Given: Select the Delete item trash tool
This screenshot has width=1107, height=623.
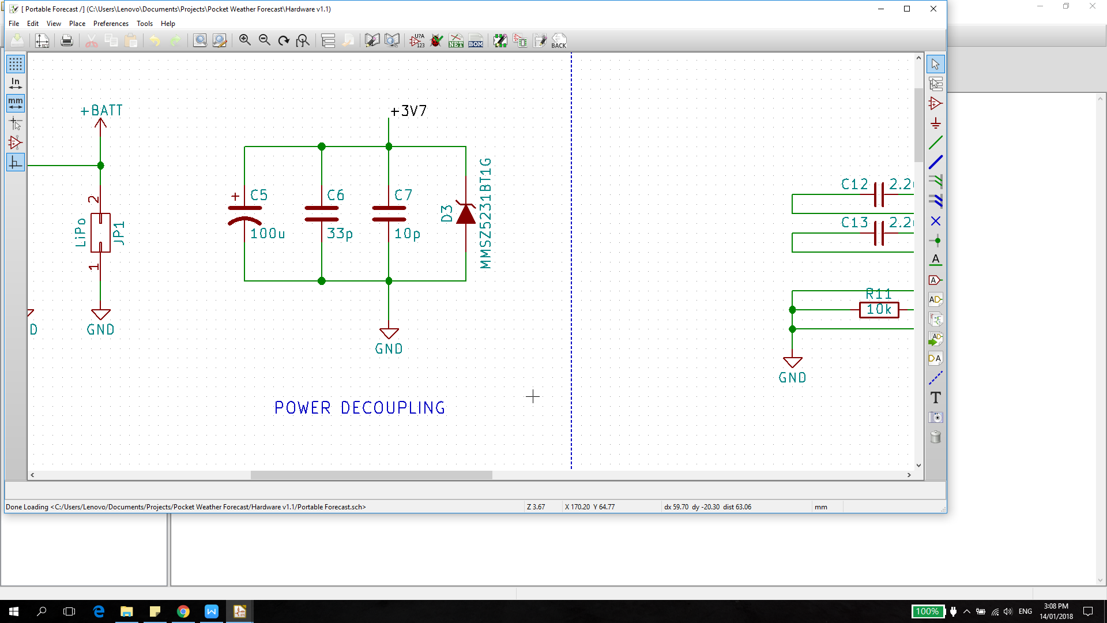Looking at the screenshot, I should coord(935,437).
